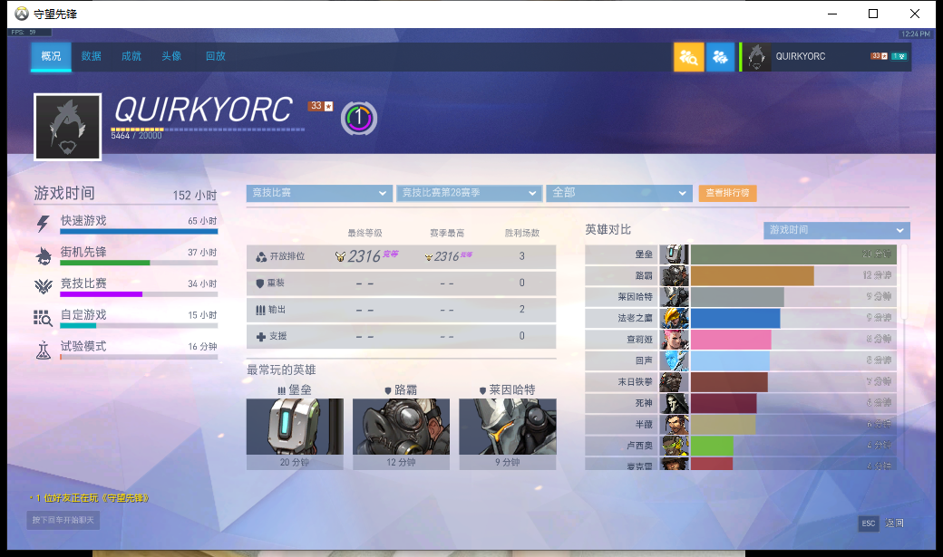The width and height of the screenshot is (943, 557).
Task: Click the 末日铁拳 hero portrait icon
Action: click(x=675, y=382)
